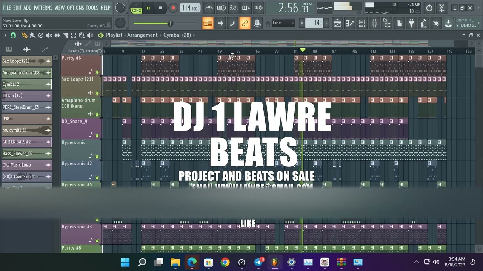This screenshot has height=271, width=483.
Task: Click the Save project download icon
Action: tap(448, 23)
